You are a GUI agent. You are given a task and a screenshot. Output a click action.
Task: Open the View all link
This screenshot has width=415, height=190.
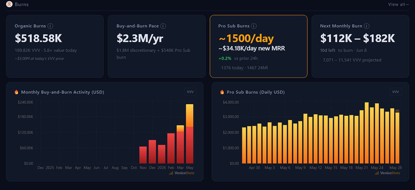pyautogui.click(x=398, y=4)
